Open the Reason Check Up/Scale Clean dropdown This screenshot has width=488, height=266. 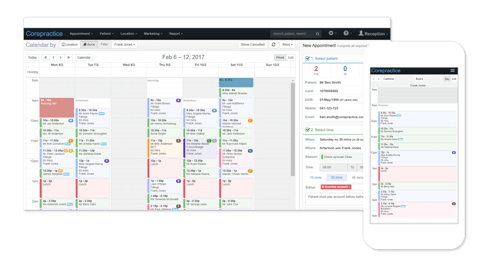point(342,157)
